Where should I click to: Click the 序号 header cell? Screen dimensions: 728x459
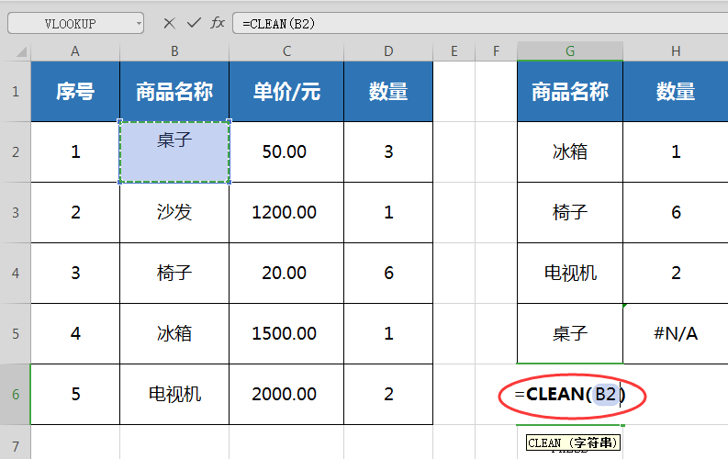pyautogui.click(x=75, y=92)
